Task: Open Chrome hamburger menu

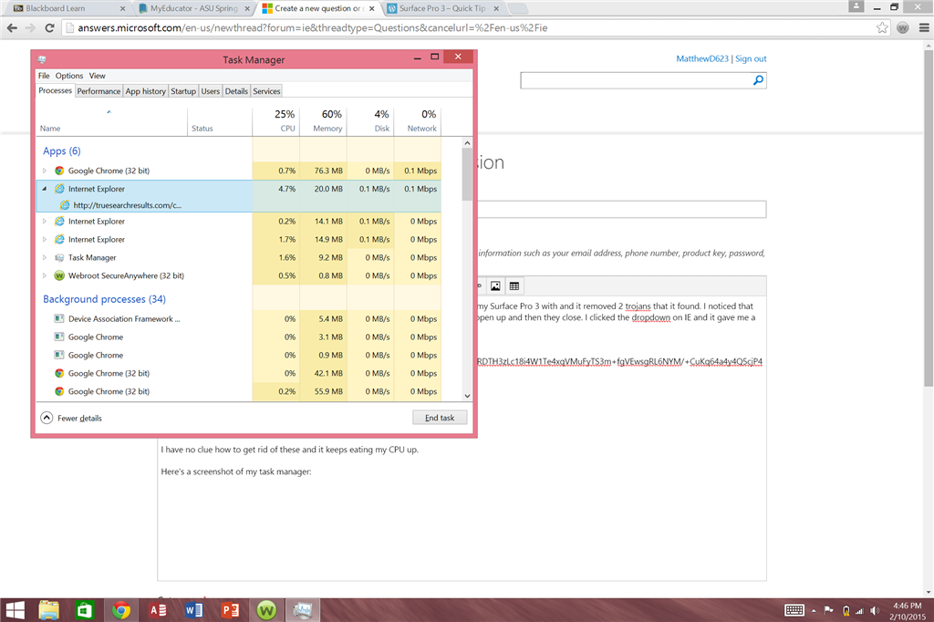Action: (x=924, y=27)
